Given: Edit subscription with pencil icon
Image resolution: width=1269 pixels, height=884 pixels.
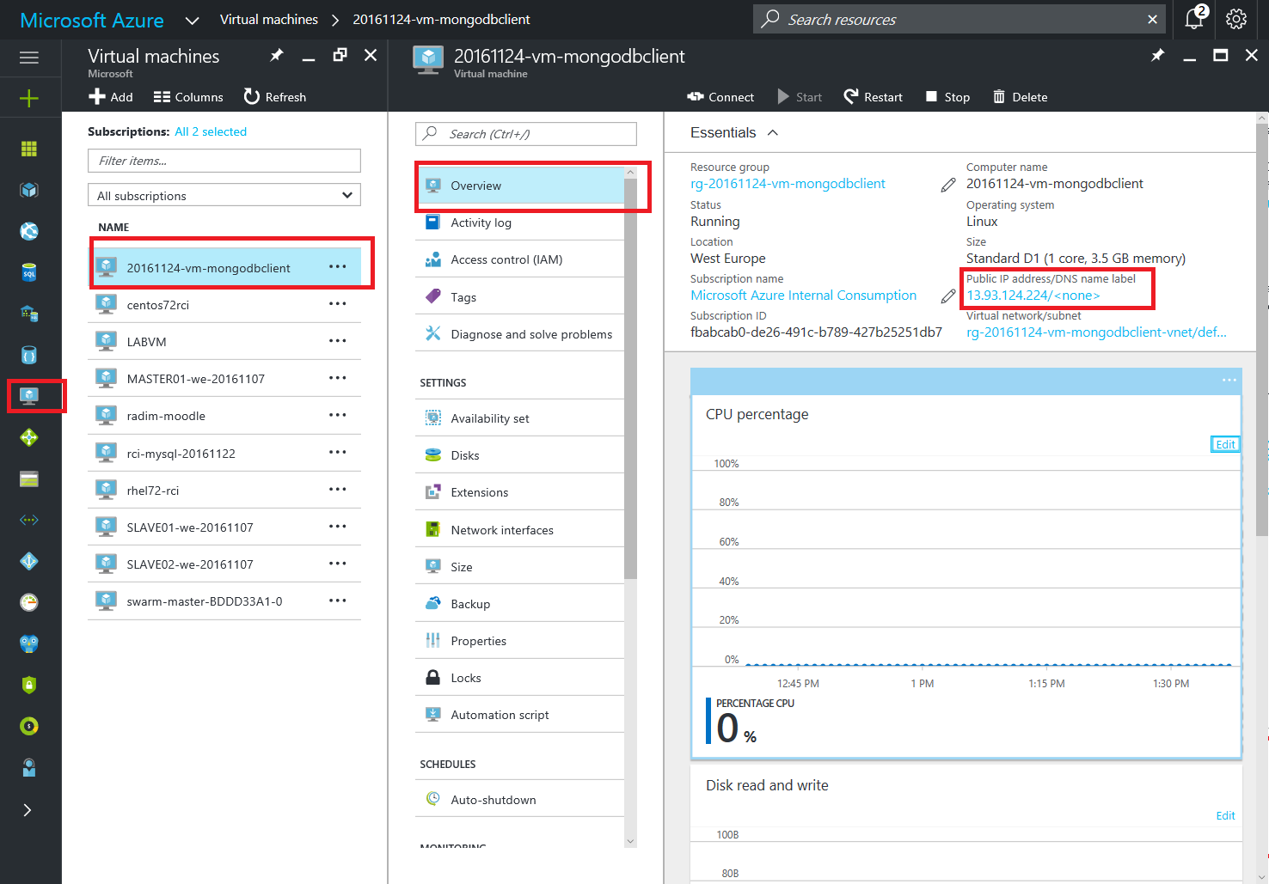Looking at the screenshot, I should pyautogui.click(x=948, y=296).
